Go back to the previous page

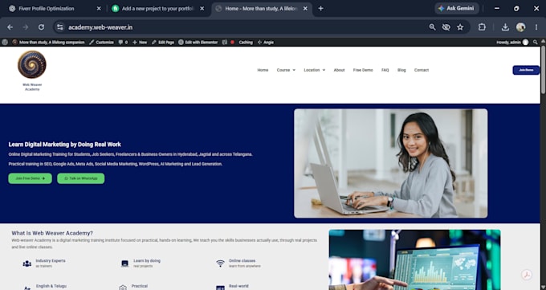coord(10,27)
